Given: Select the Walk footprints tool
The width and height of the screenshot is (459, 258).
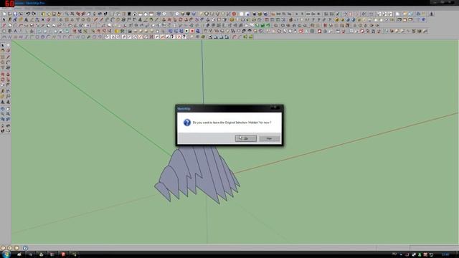Looking at the screenshot, I should 3,130.
